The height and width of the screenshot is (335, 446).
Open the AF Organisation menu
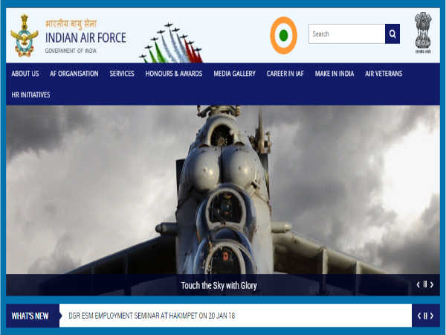pos(74,74)
